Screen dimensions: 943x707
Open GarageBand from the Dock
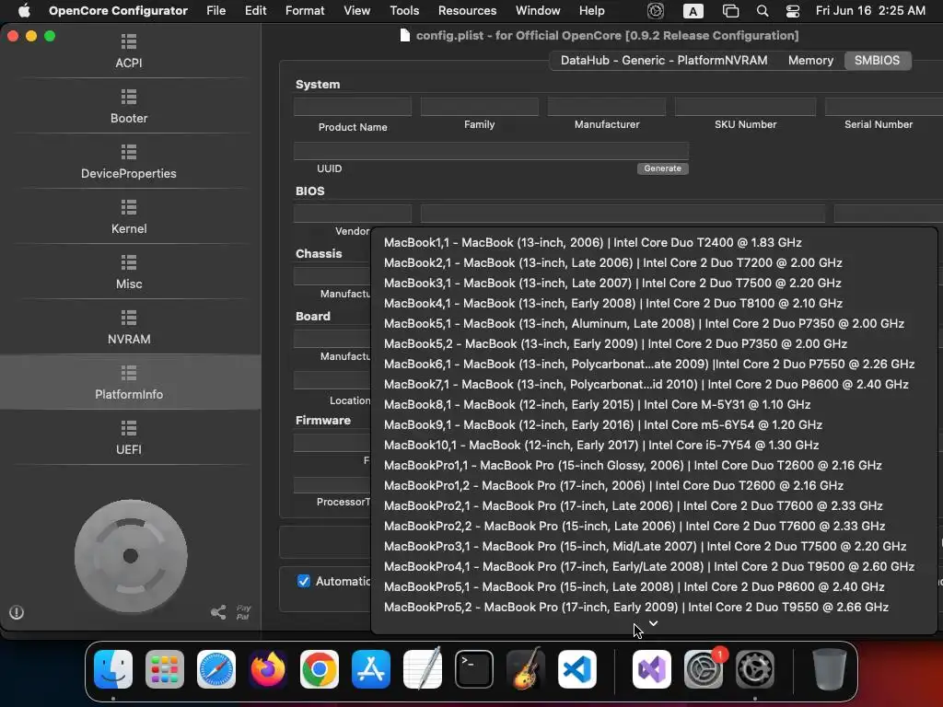[x=526, y=669]
